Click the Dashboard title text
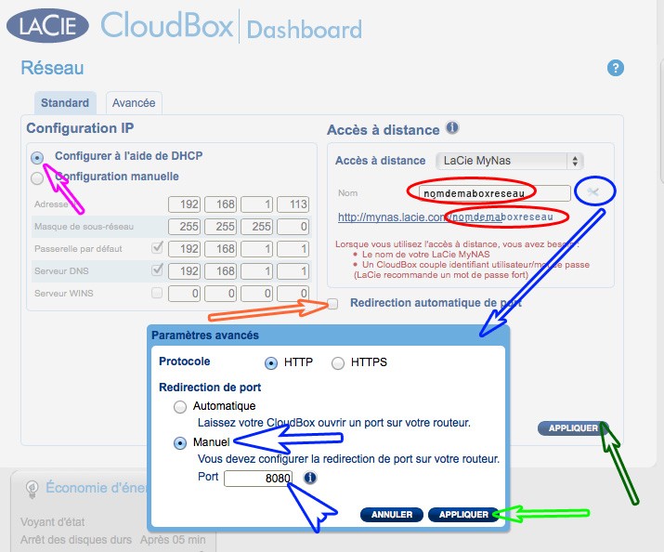The width and height of the screenshot is (664, 552). point(304,30)
